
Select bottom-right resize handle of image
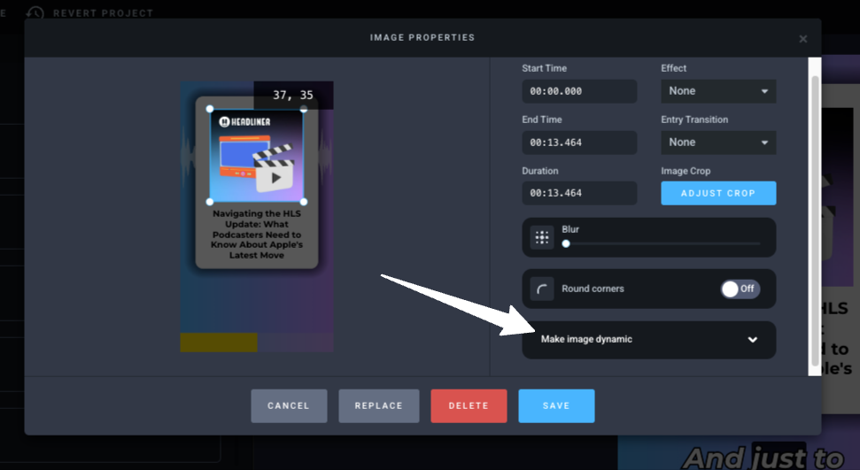click(x=303, y=202)
